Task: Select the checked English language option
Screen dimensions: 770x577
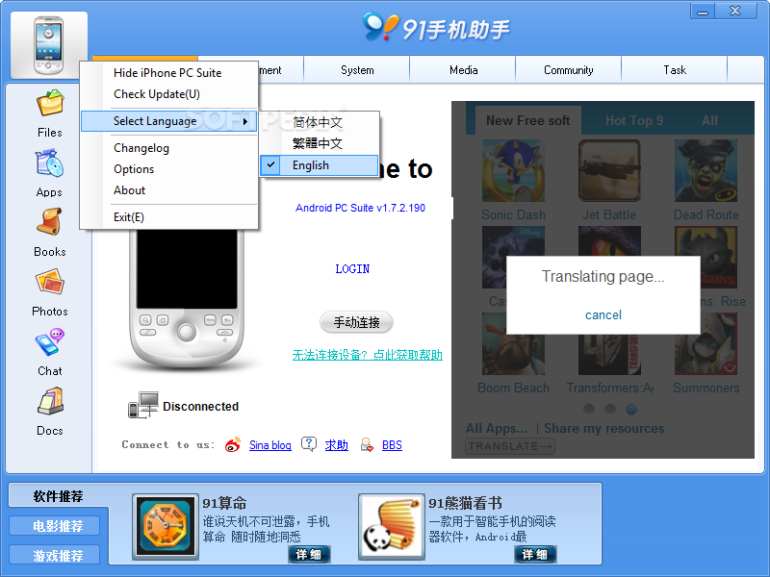Action: click(x=320, y=165)
